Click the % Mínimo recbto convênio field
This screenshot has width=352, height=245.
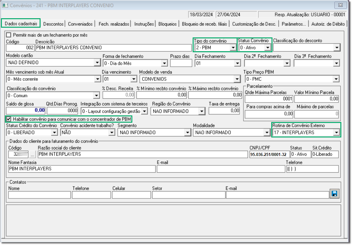(x=162, y=95)
